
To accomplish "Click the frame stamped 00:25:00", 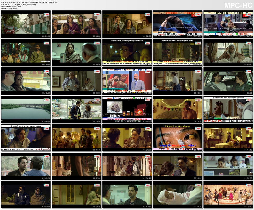I will click(x=26, y=53).
